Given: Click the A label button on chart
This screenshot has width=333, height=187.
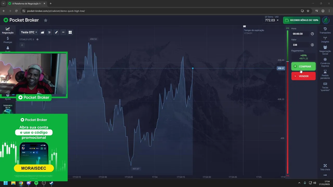Looking at the screenshot, I should (22, 45).
